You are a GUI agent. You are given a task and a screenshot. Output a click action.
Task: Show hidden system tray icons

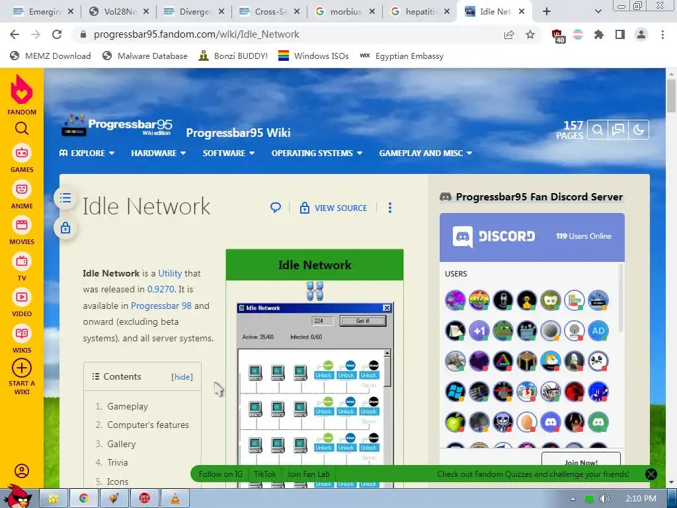(x=573, y=499)
